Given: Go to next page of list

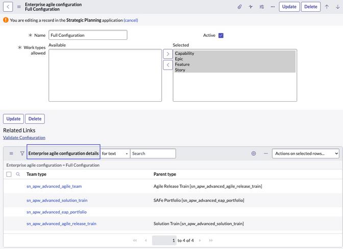Looking at the screenshot, I should [200, 240].
